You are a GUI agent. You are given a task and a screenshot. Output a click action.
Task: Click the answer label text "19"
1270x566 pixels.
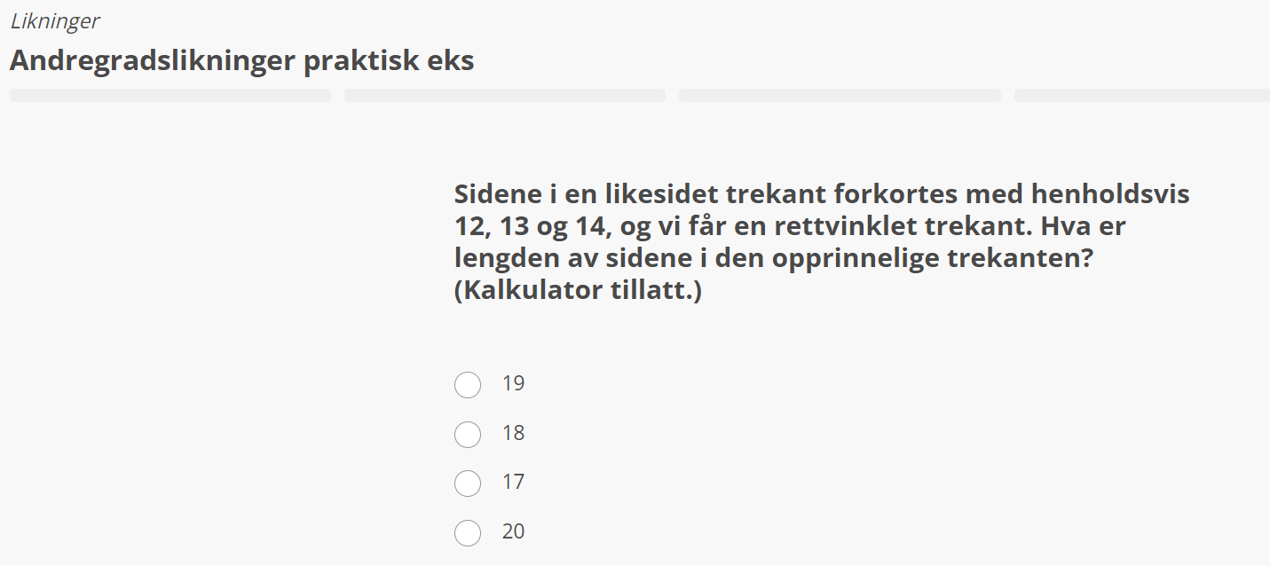click(x=513, y=383)
